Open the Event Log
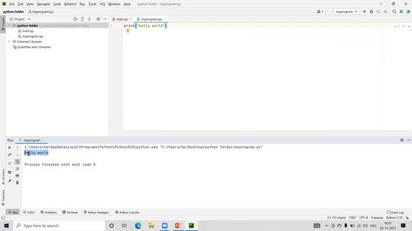Image resolution: width=412 pixels, height=231 pixels. (x=395, y=212)
